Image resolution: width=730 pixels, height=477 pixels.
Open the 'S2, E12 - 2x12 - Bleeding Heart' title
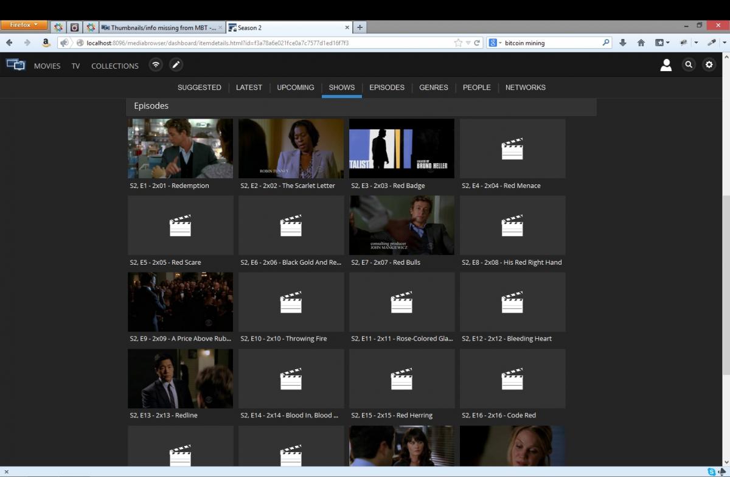[x=507, y=338]
